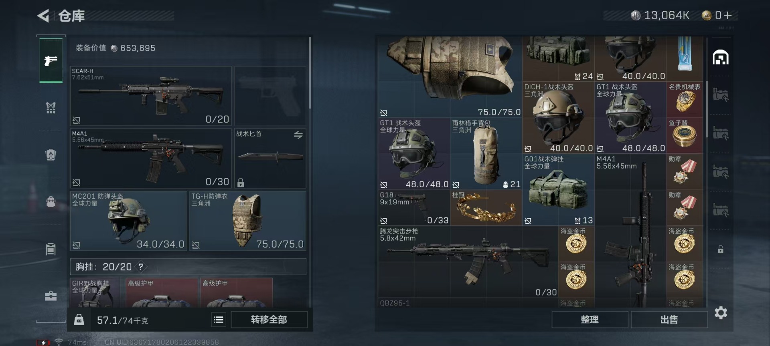Open the list view icon beside 转移全部
770x346 pixels.
(x=219, y=320)
